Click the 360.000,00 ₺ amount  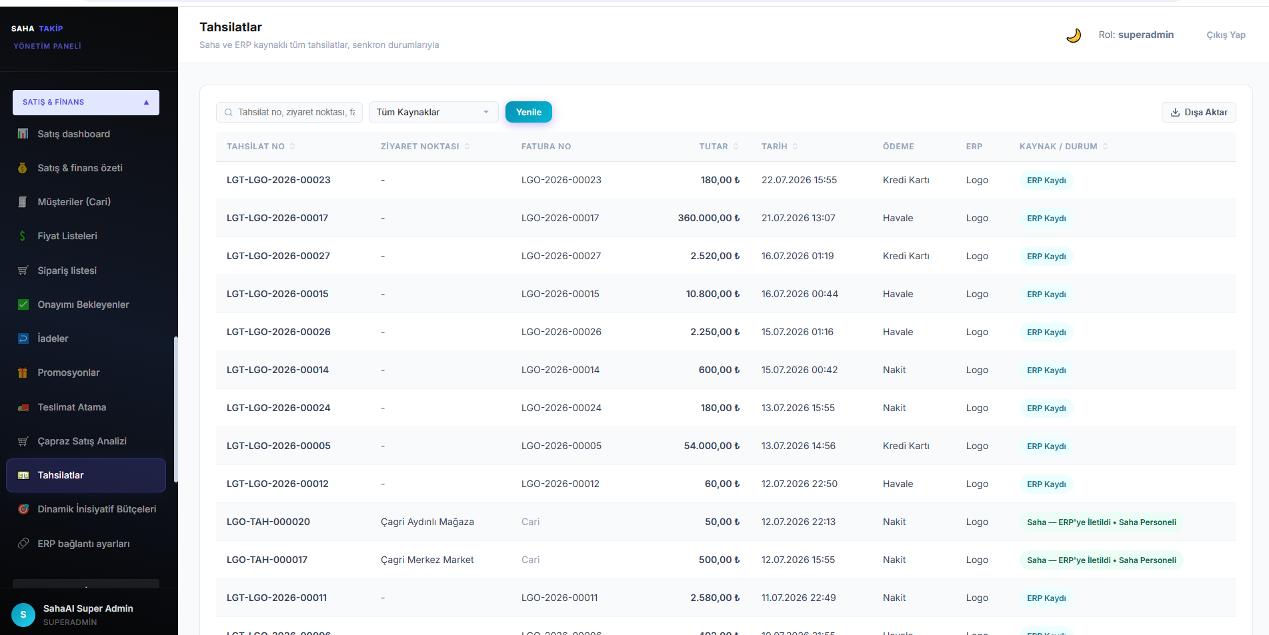point(709,218)
